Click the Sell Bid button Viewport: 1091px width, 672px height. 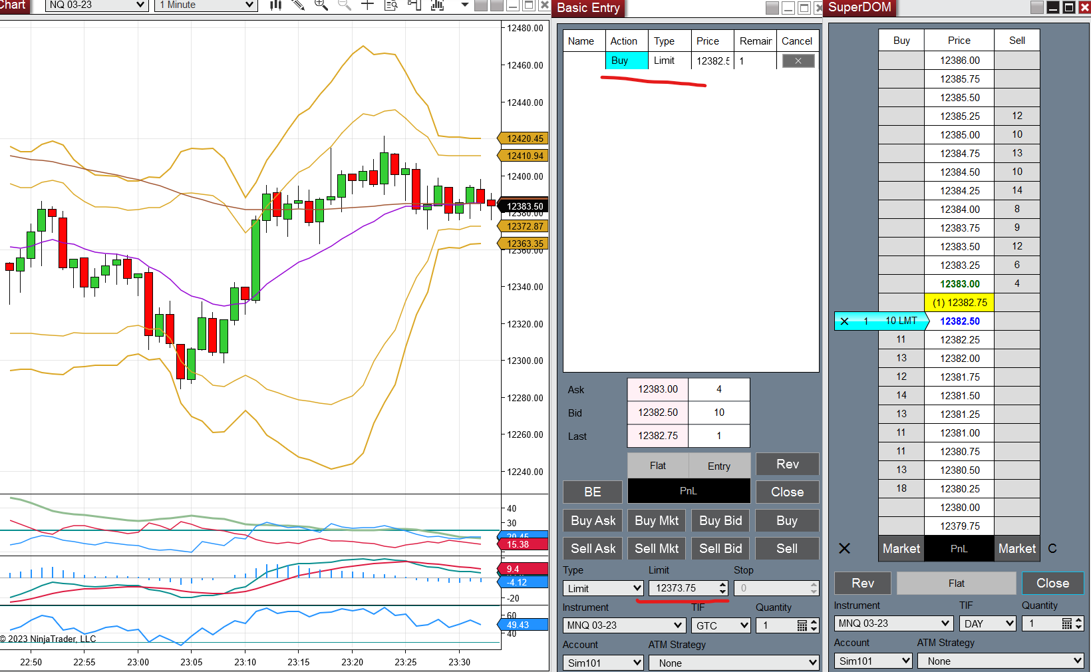(x=720, y=548)
